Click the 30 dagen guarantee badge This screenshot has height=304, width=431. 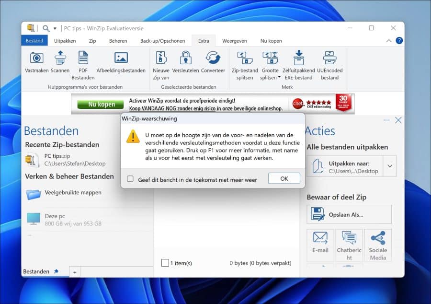(x=343, y=102)
